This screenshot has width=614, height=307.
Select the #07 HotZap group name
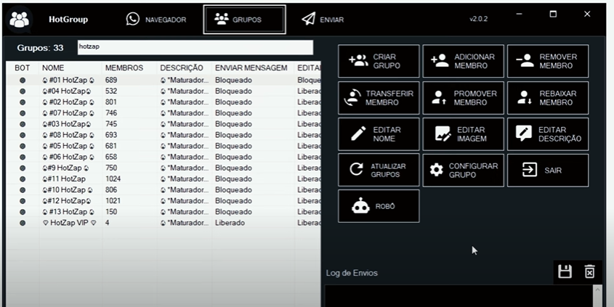pos(68,113)
